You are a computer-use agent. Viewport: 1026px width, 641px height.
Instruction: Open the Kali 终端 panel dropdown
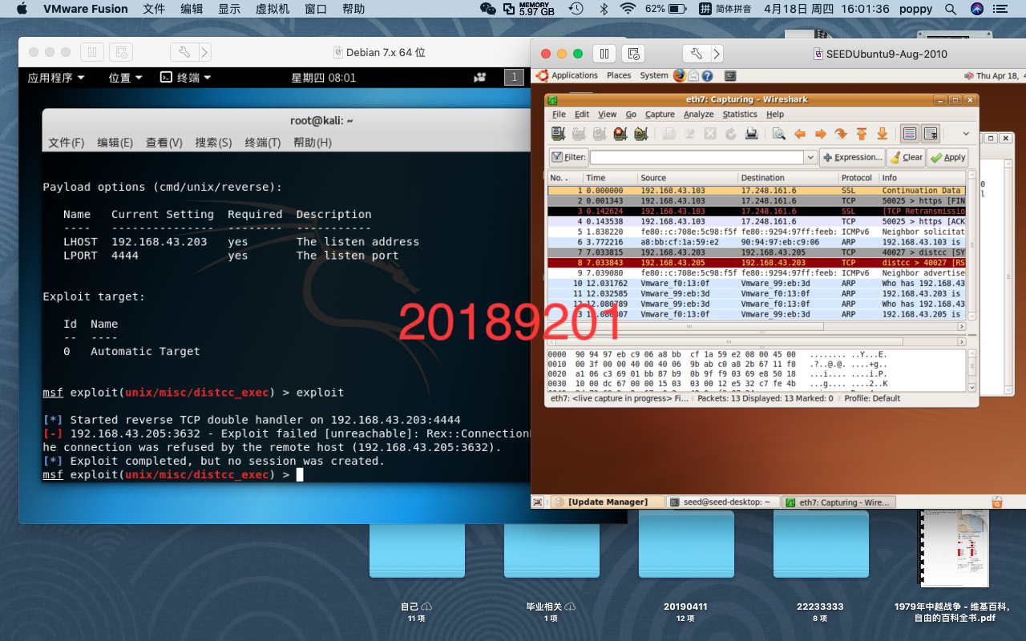coord(185,78)
